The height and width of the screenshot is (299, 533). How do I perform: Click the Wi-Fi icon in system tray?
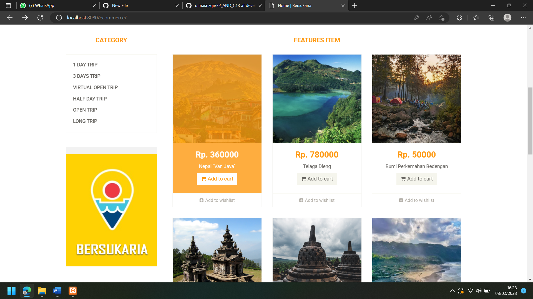click(470, 291)
